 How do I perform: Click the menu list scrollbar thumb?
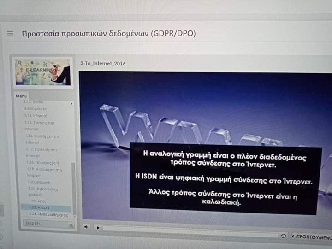pos(73,189)
